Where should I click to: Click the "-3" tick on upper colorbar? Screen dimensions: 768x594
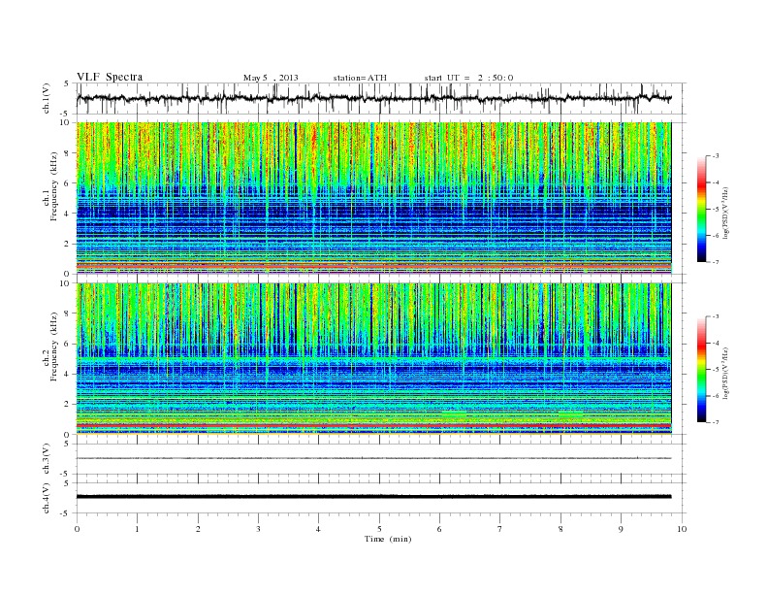point(715,156)
